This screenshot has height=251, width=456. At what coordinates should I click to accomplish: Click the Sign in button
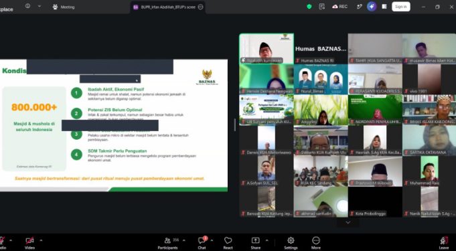400,7
